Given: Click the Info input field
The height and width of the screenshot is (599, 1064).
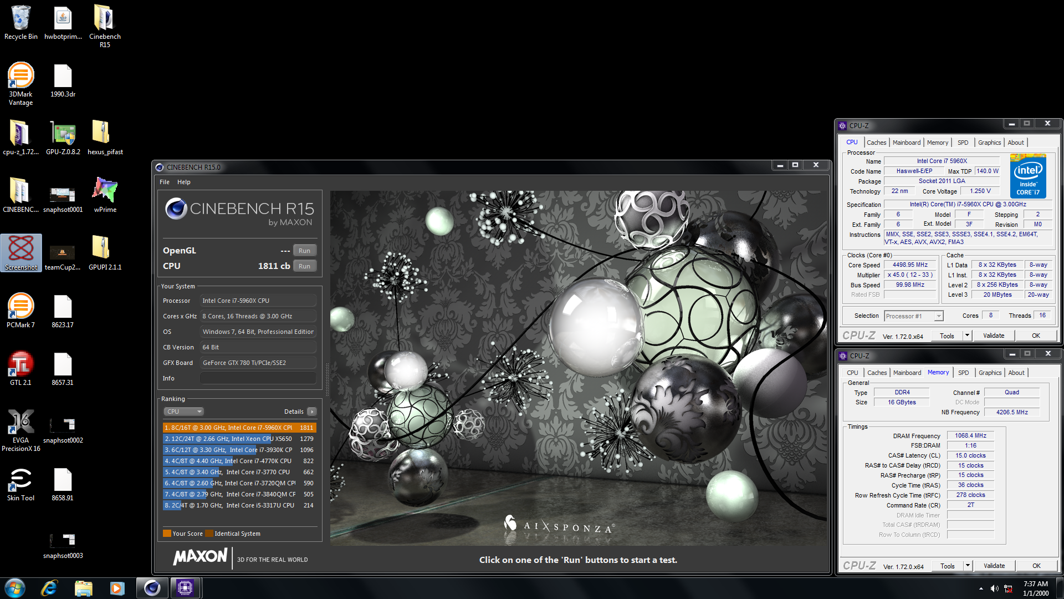Looking at the screenshot, I should coord(258,378).
